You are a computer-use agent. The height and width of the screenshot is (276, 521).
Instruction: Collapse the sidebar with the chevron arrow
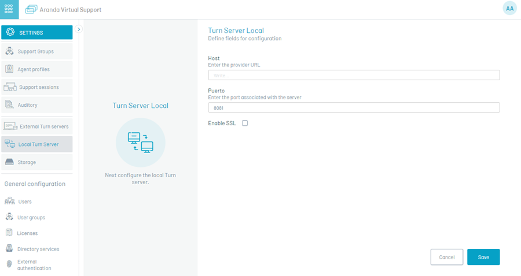[x=79, y=29]
